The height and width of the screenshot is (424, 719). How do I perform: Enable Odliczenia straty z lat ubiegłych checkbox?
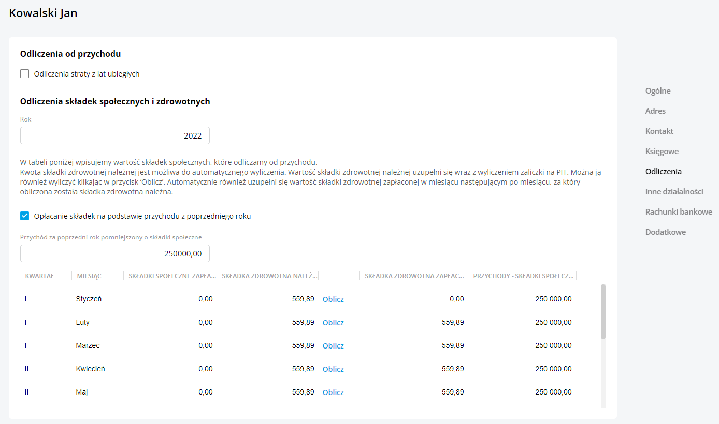click(x=25, y=74)
